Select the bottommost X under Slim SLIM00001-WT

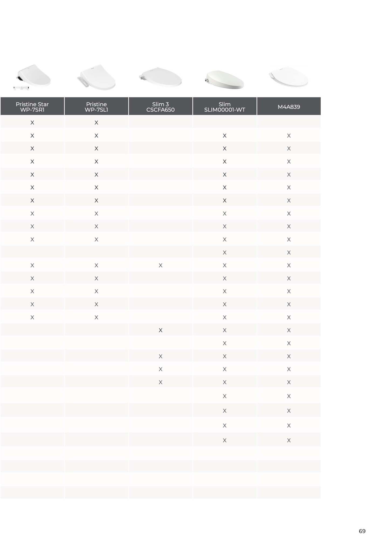(x=225, y=440)
